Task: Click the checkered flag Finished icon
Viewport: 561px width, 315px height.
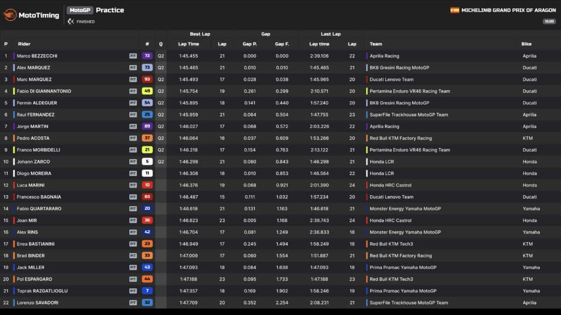Action: point(71,21)
